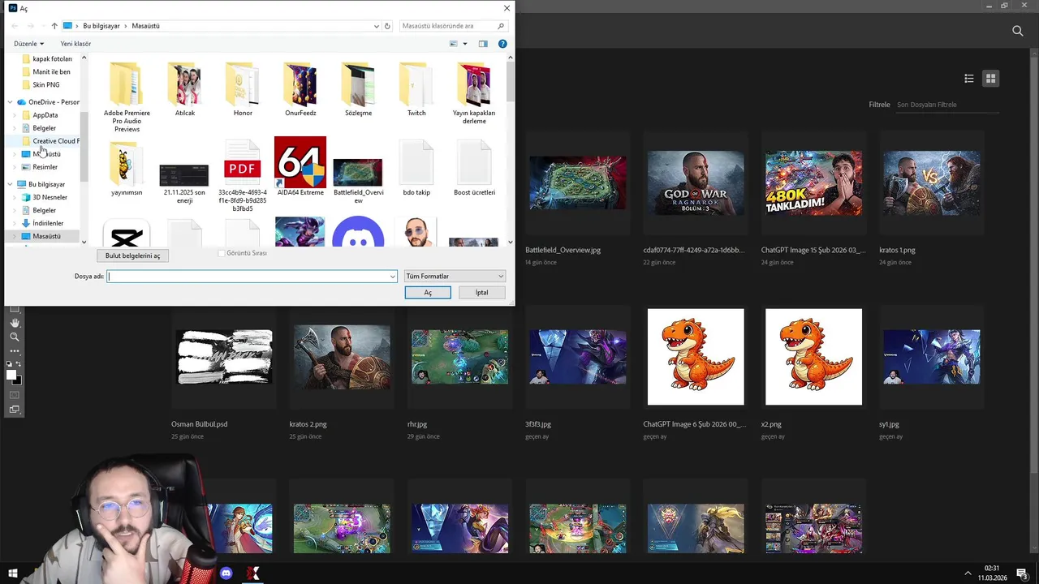Select the AIDA64 Extreme shortcut
Screen dimensions: 1039x584
[300, 167]
